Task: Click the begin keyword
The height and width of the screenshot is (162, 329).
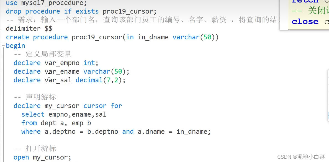Action: [x=16, y=46]
